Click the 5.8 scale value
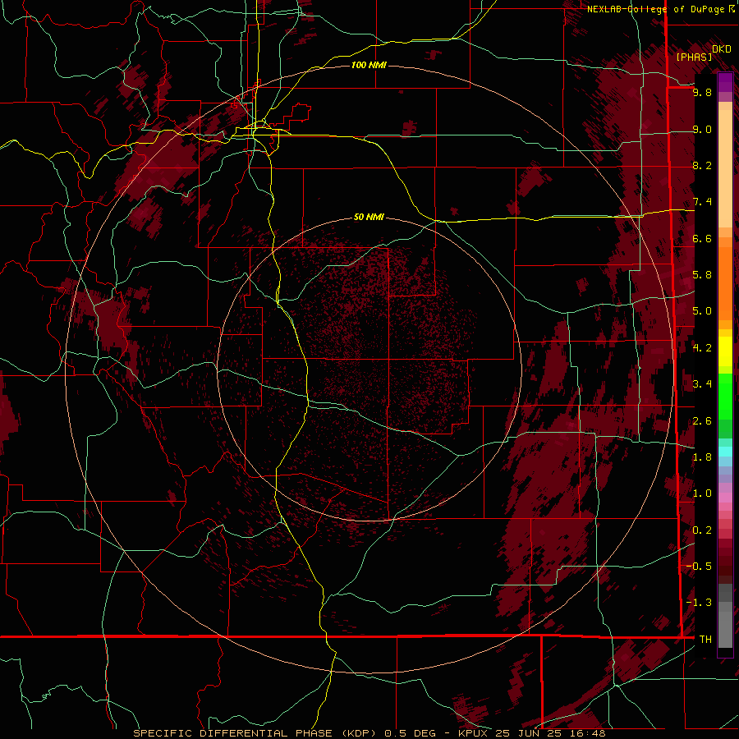This screenshot has width=739, height=739. [x=702, y=274]
